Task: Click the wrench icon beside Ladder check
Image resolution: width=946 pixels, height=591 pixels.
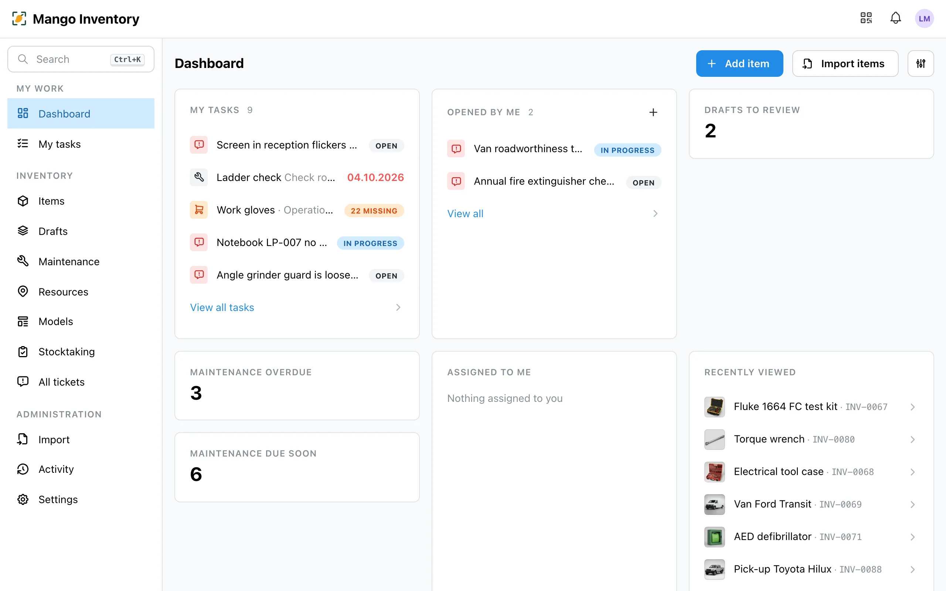Action: coord(199,177)
